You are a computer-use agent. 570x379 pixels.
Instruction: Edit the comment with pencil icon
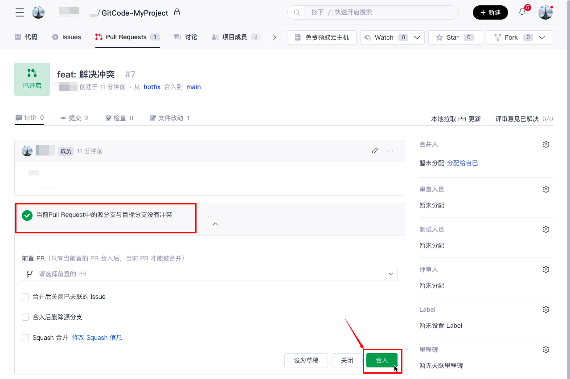point(375,151)
